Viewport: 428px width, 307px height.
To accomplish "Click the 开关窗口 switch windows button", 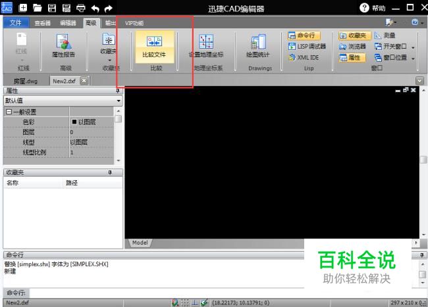I will point(390,47).
